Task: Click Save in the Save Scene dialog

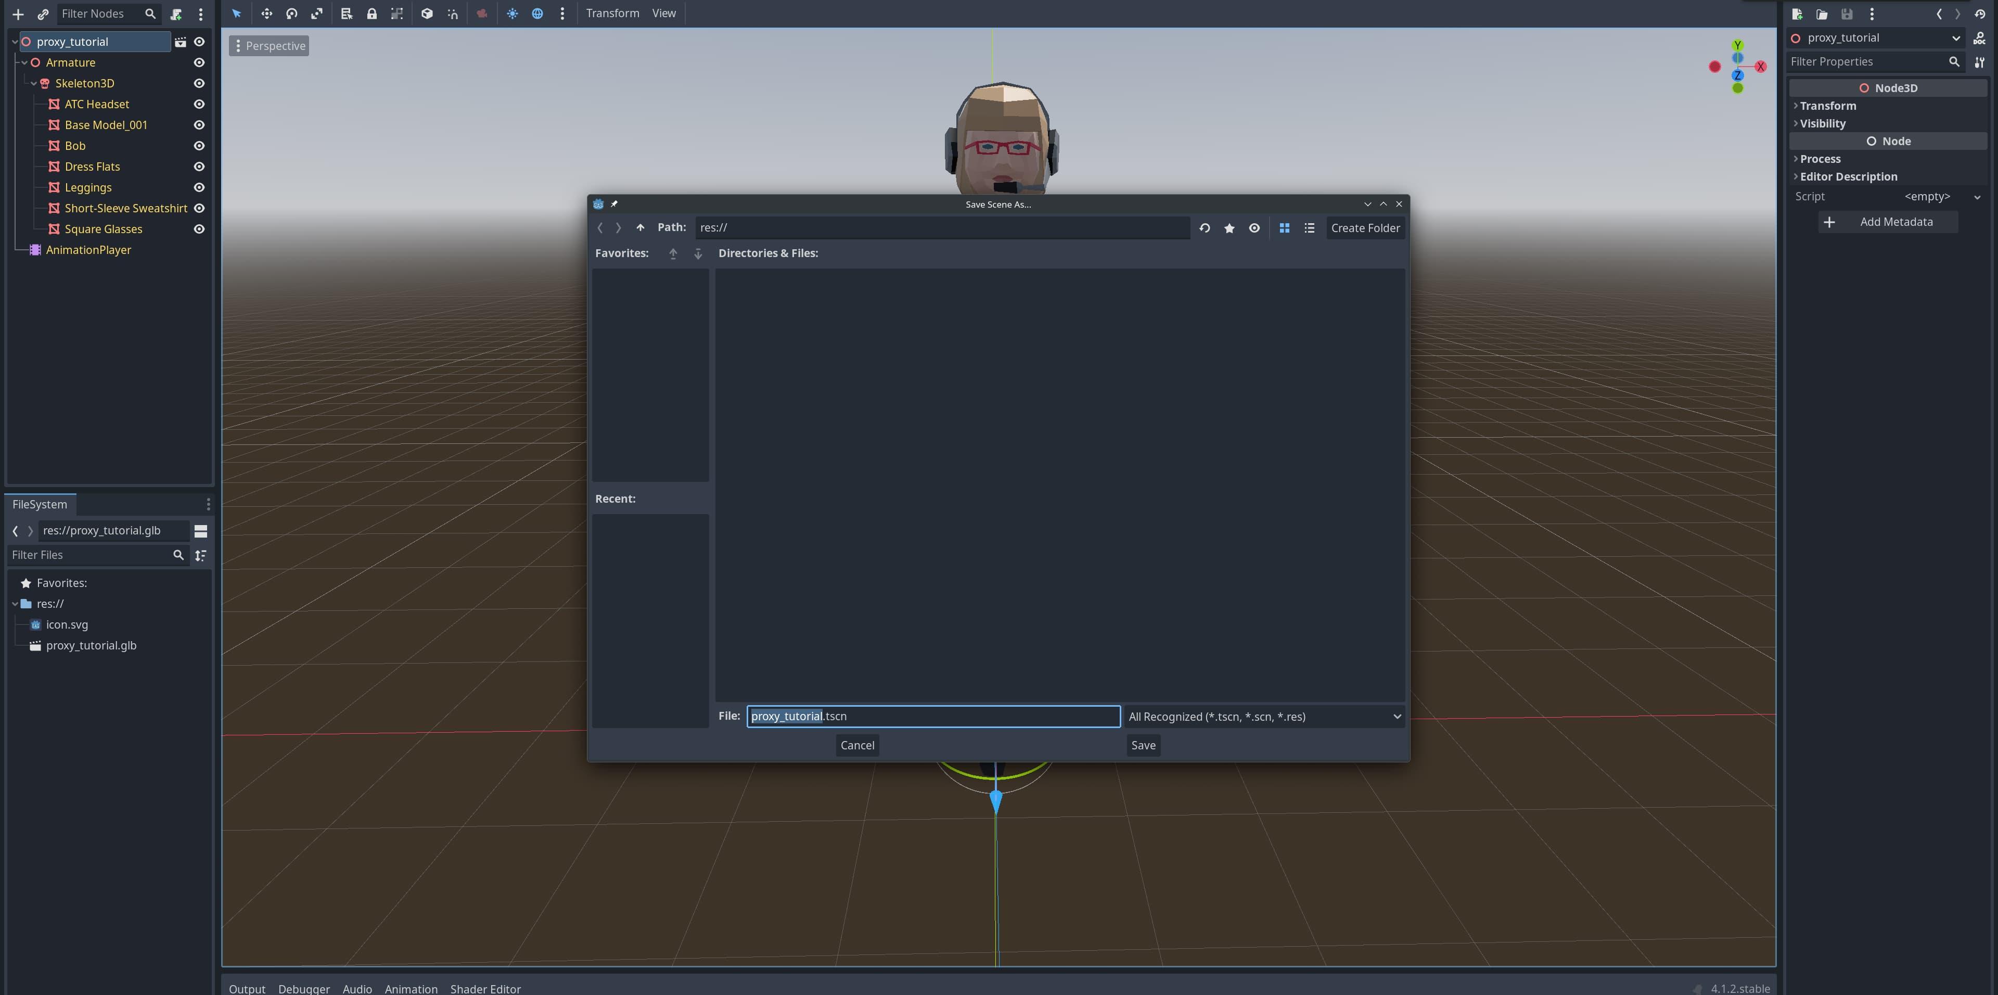Action: (x=1142, y=745)
